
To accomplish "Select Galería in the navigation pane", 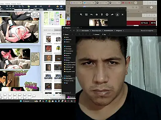I will [67, 42].
